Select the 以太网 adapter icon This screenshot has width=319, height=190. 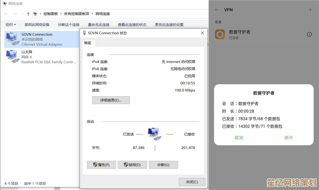click(11, 57)
